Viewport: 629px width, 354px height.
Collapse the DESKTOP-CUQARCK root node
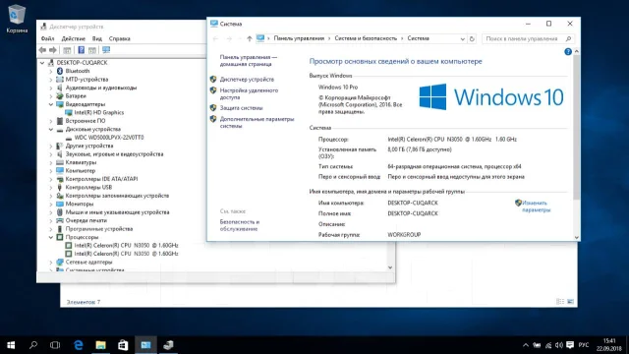(42, 63)
